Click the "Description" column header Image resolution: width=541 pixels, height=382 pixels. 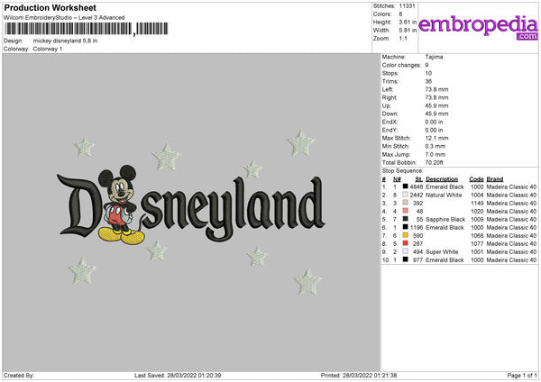442,179
